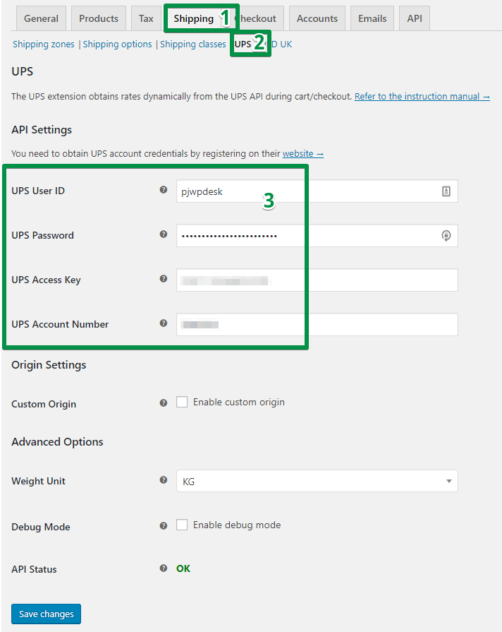
Task: Switch to the General tab
Action: (41, 18)
